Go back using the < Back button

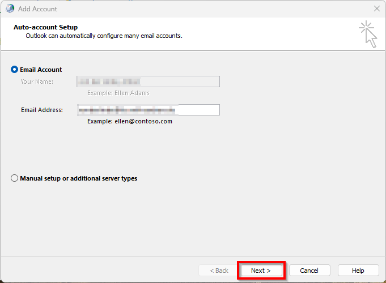click(219, 271)
